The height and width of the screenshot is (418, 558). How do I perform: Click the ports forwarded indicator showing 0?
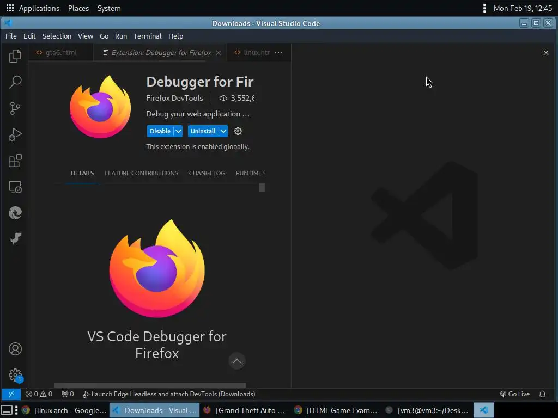coord(68,394)
